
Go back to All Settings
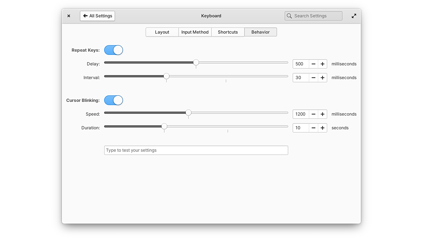pyautogui.click(x=98, y=16)
